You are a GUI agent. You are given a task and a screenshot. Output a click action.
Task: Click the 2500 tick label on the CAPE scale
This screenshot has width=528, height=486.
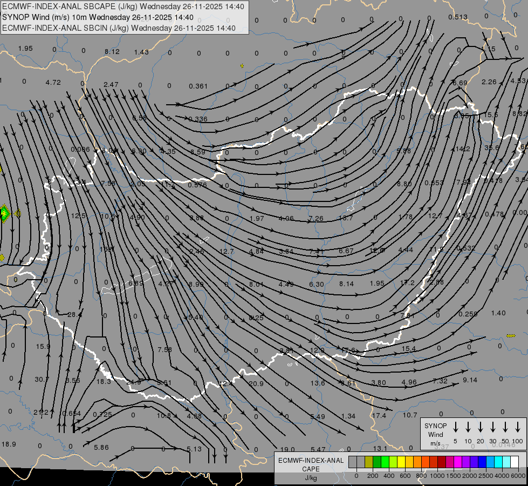click(x=485, y=476)
